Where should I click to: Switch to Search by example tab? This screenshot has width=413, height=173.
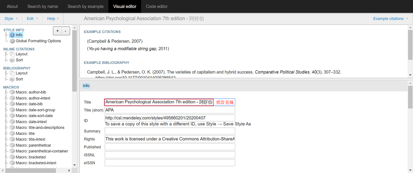point(86,6)
